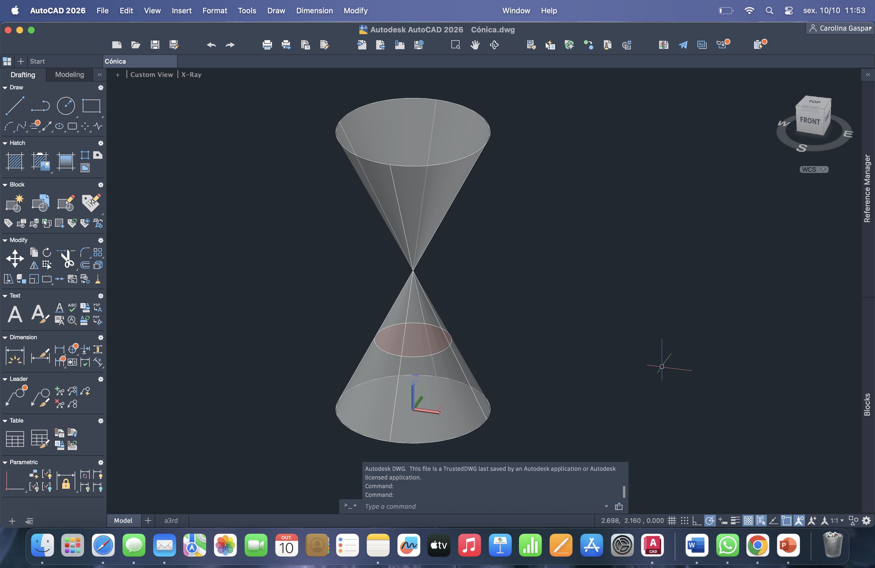Switch to the Modeling tab

[x=69, y=75]
